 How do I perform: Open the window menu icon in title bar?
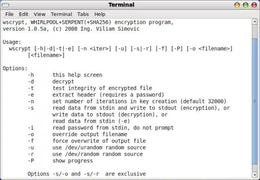pyautogui.click(x=6, y=5)
